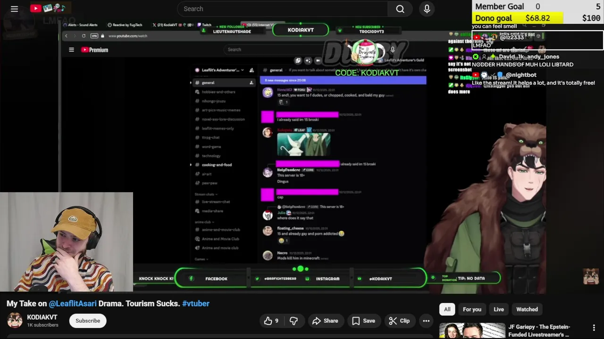Save the video to a playlist
Screen dimensions: 604x339
pos(363,321)
